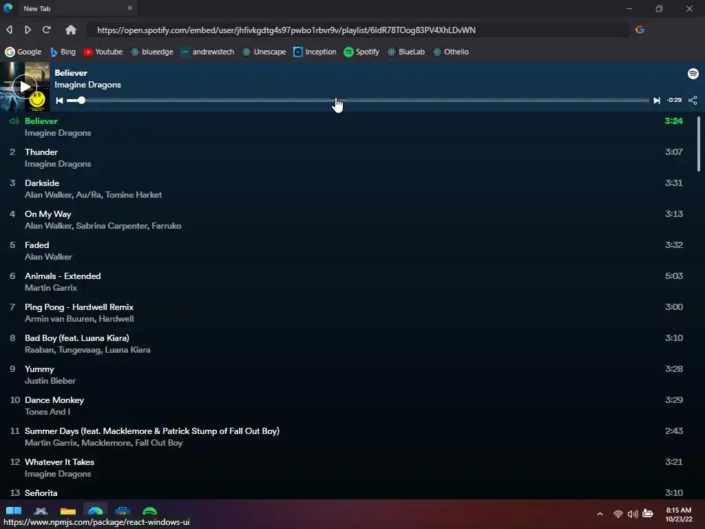This screenshot has height=529, width=705.
Task: Open the Youtube bookmark
Action: [103, 52]
